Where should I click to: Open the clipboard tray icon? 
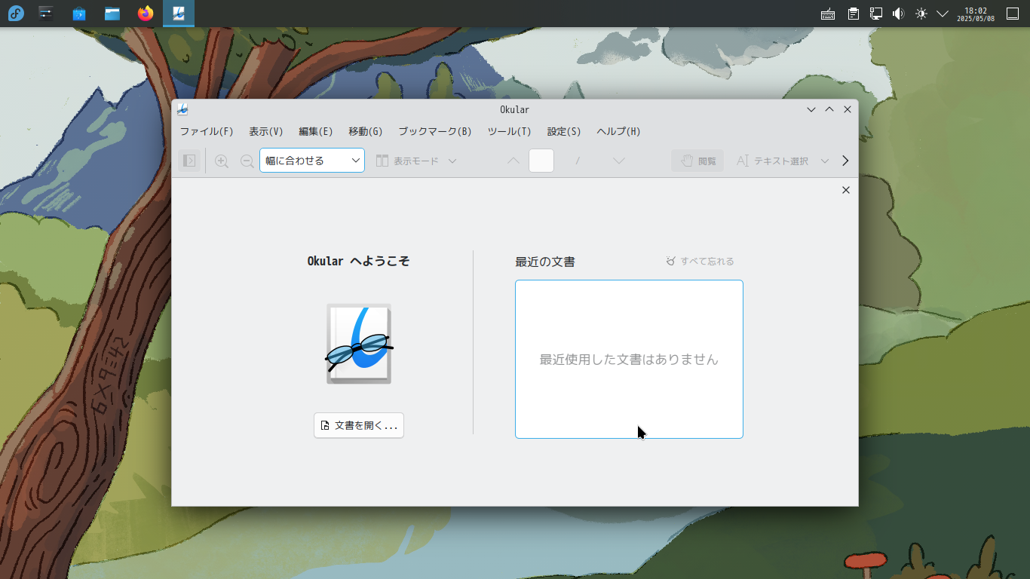coord(854,14)
